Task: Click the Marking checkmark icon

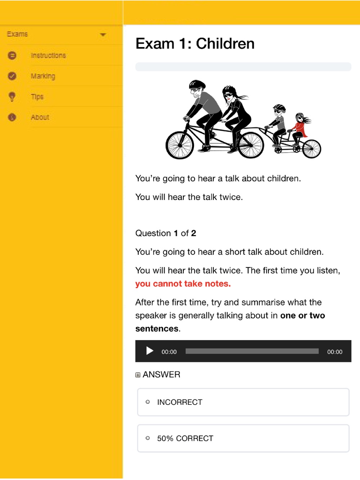Action: [x=12, y=76]
